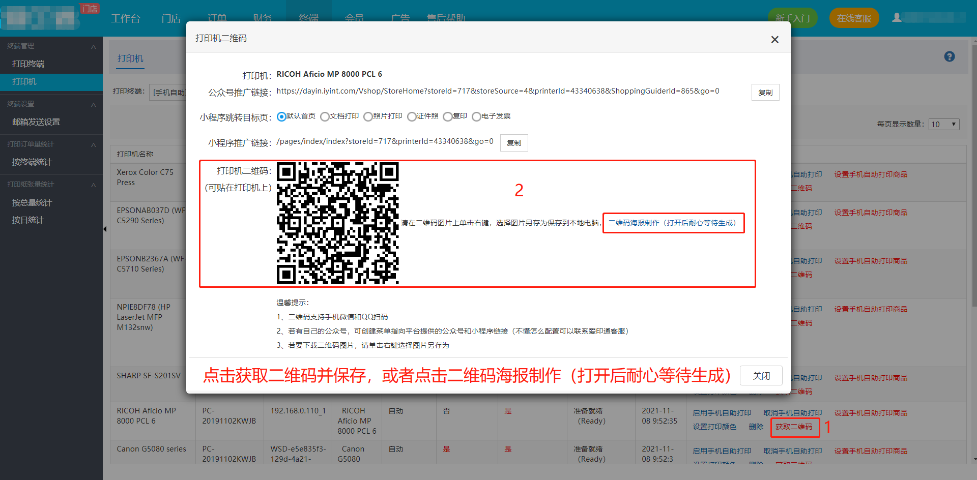Click the printer QR code image

338,223
